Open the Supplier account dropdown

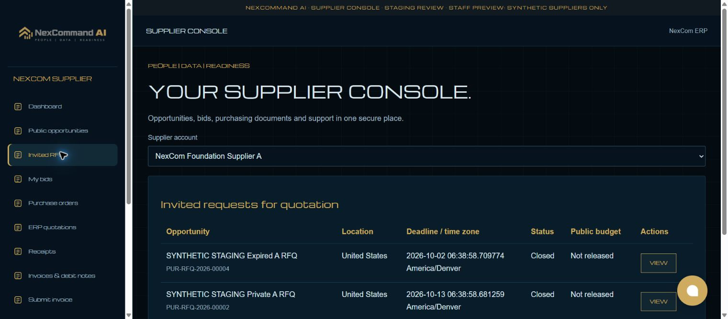click(x=426, y=156)
